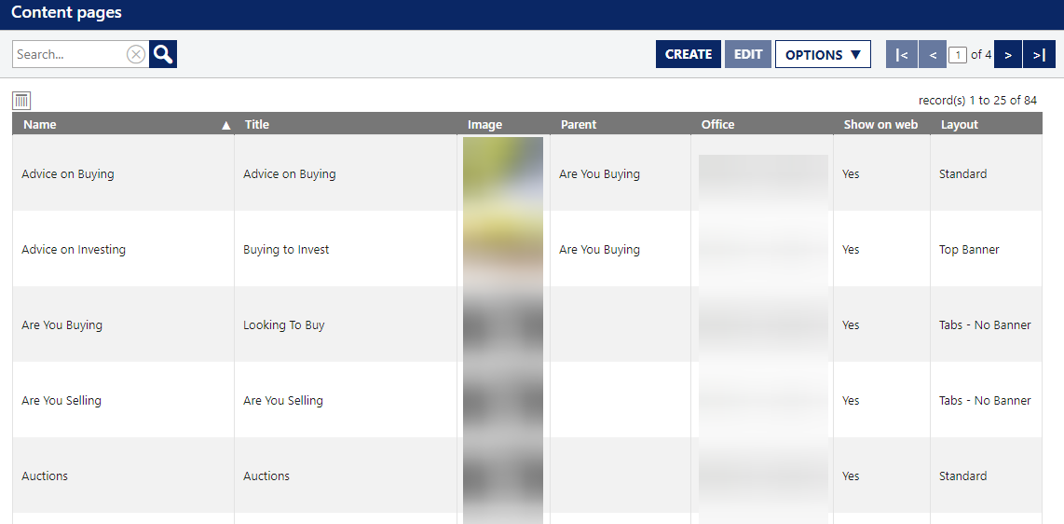Select the Advice on Investing row

[x=74, y=250]
